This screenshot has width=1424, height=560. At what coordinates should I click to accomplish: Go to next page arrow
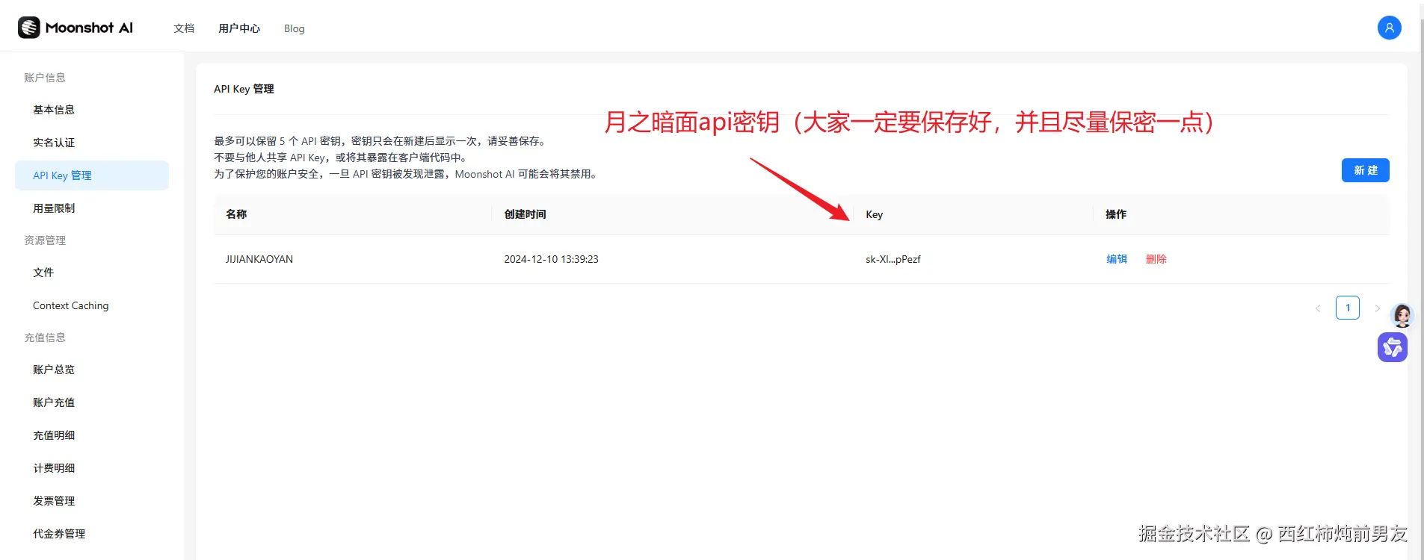[x=1377, y=308]
